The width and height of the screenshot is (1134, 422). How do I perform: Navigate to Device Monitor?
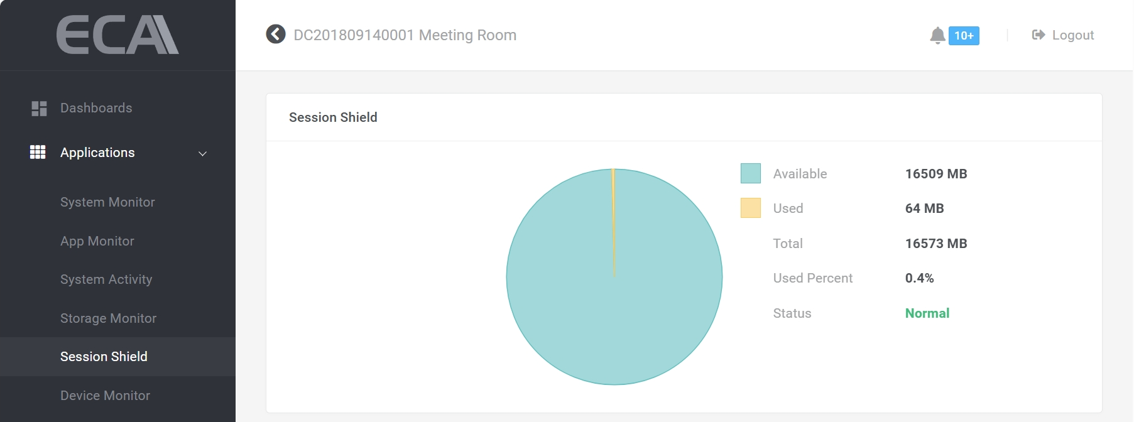click(105, 396)
